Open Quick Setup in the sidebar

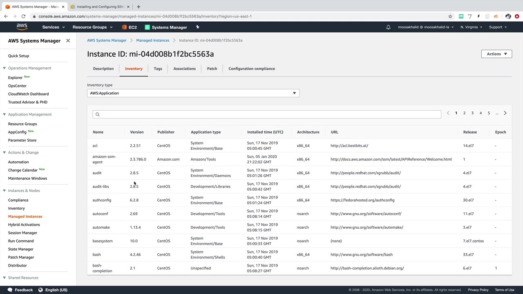18,56
